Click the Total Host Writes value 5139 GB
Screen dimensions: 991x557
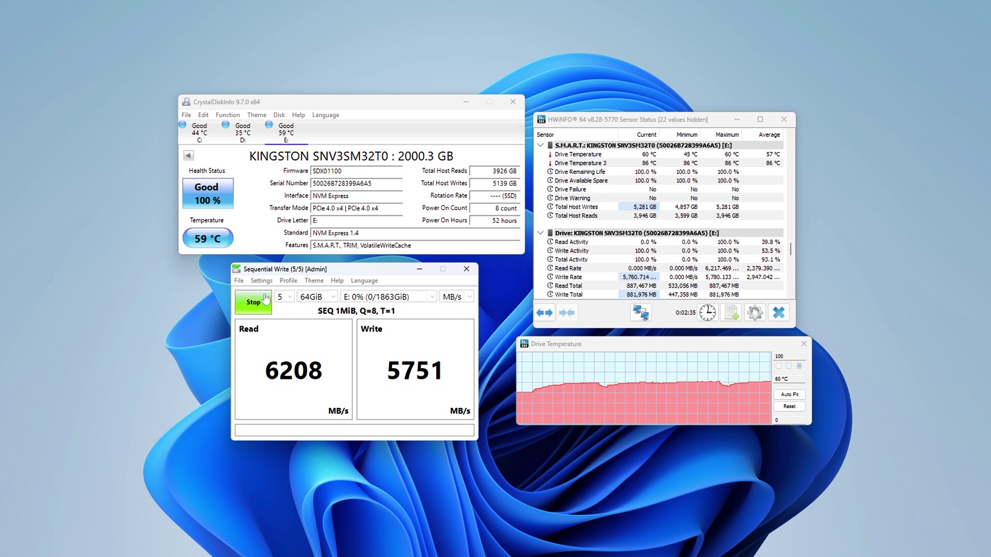tap(494, 183)
